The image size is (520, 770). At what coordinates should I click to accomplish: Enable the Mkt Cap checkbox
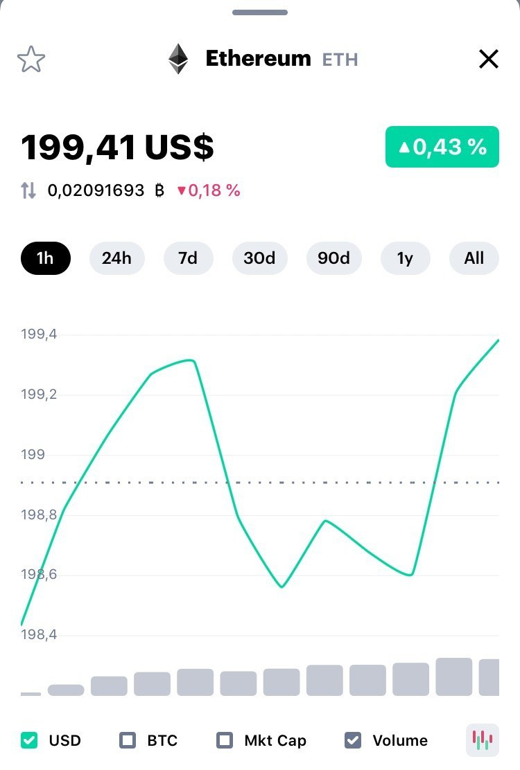click(x=225, y=740)
